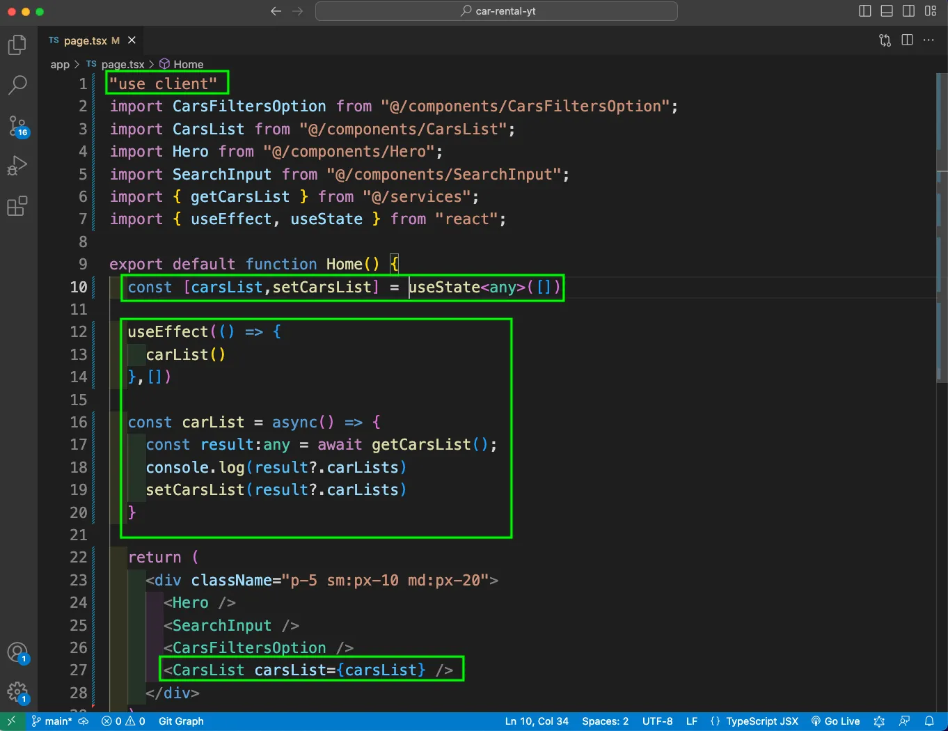This screenshot has width=948, height=731.
Task: Click the icon right of Go Live
Action: 879,721
